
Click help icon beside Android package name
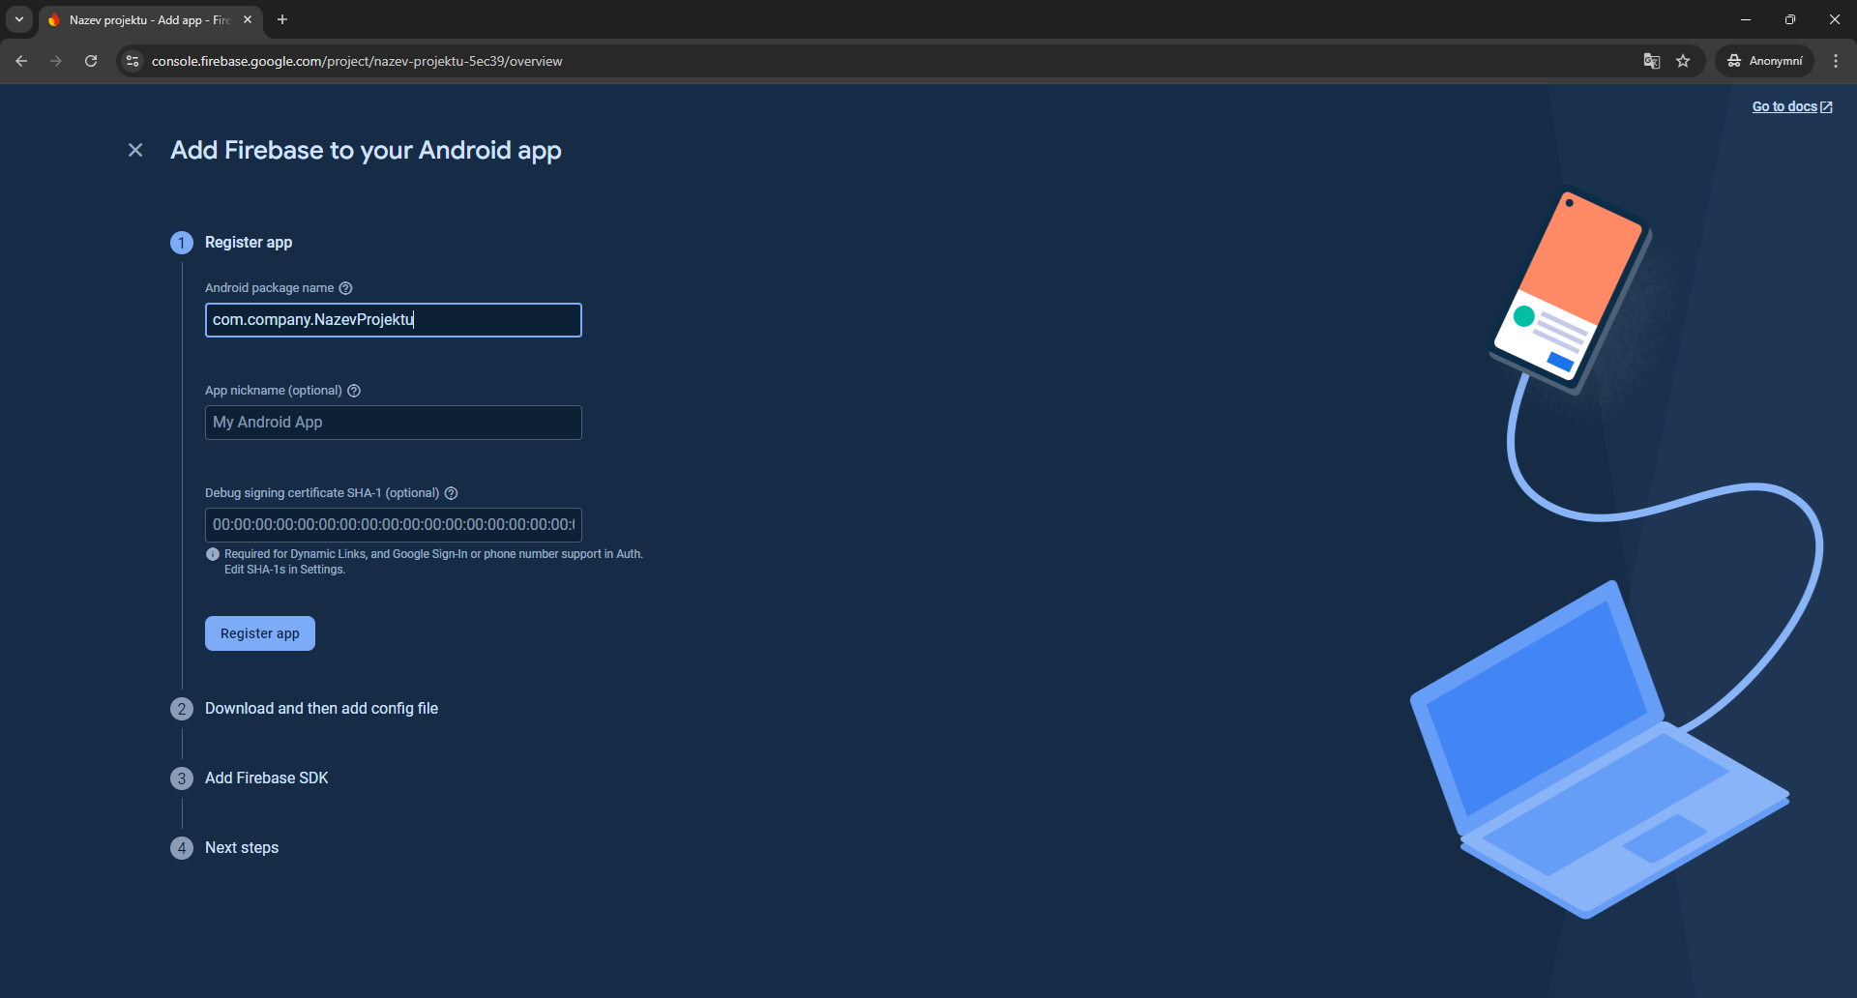(345, 288)
